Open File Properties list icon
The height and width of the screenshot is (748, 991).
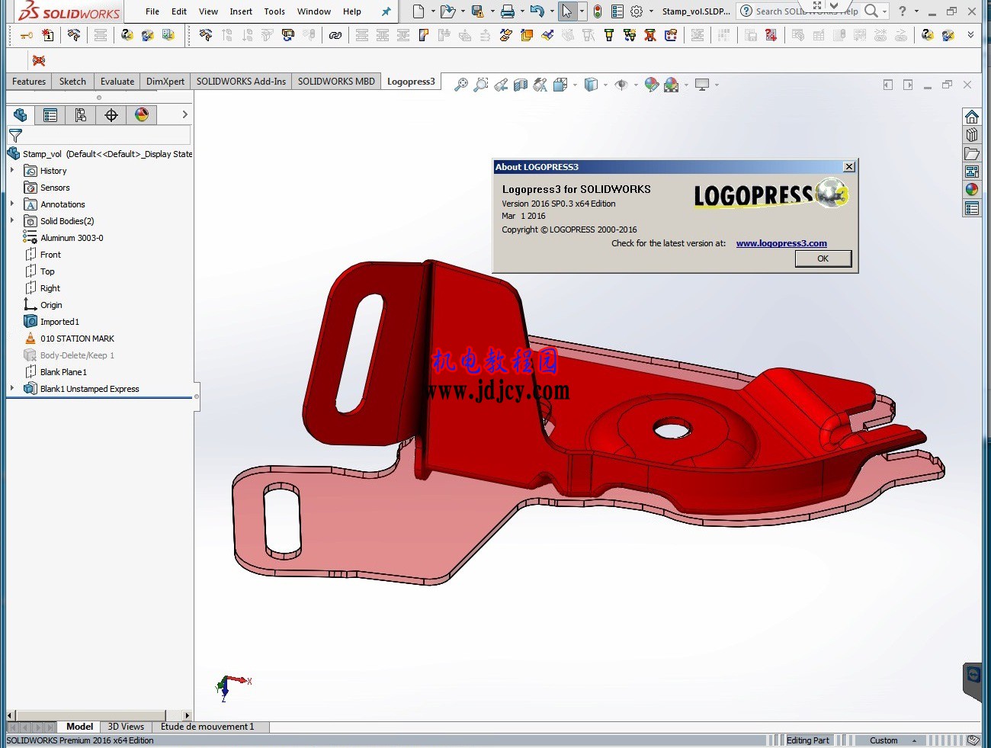click(x=617, y=11)
